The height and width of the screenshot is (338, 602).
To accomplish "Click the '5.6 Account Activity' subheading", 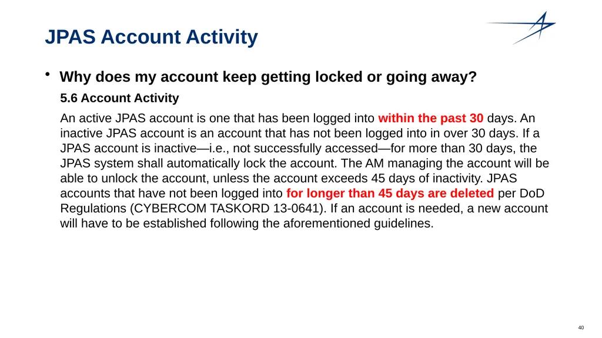I will (x=119, y=98).
